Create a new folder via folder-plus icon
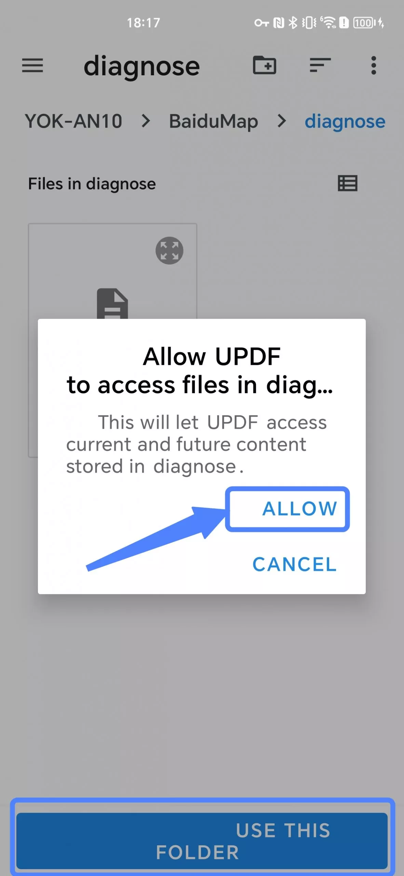Screen dimensions: 404x876 (265, 65)
